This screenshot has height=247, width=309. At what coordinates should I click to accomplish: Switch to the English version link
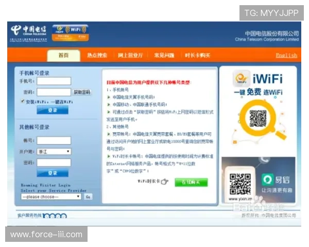click(286, 55)
